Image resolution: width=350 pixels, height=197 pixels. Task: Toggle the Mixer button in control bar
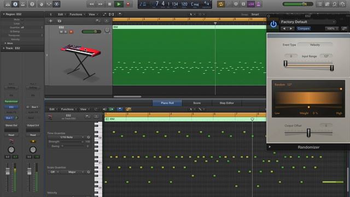49,4
